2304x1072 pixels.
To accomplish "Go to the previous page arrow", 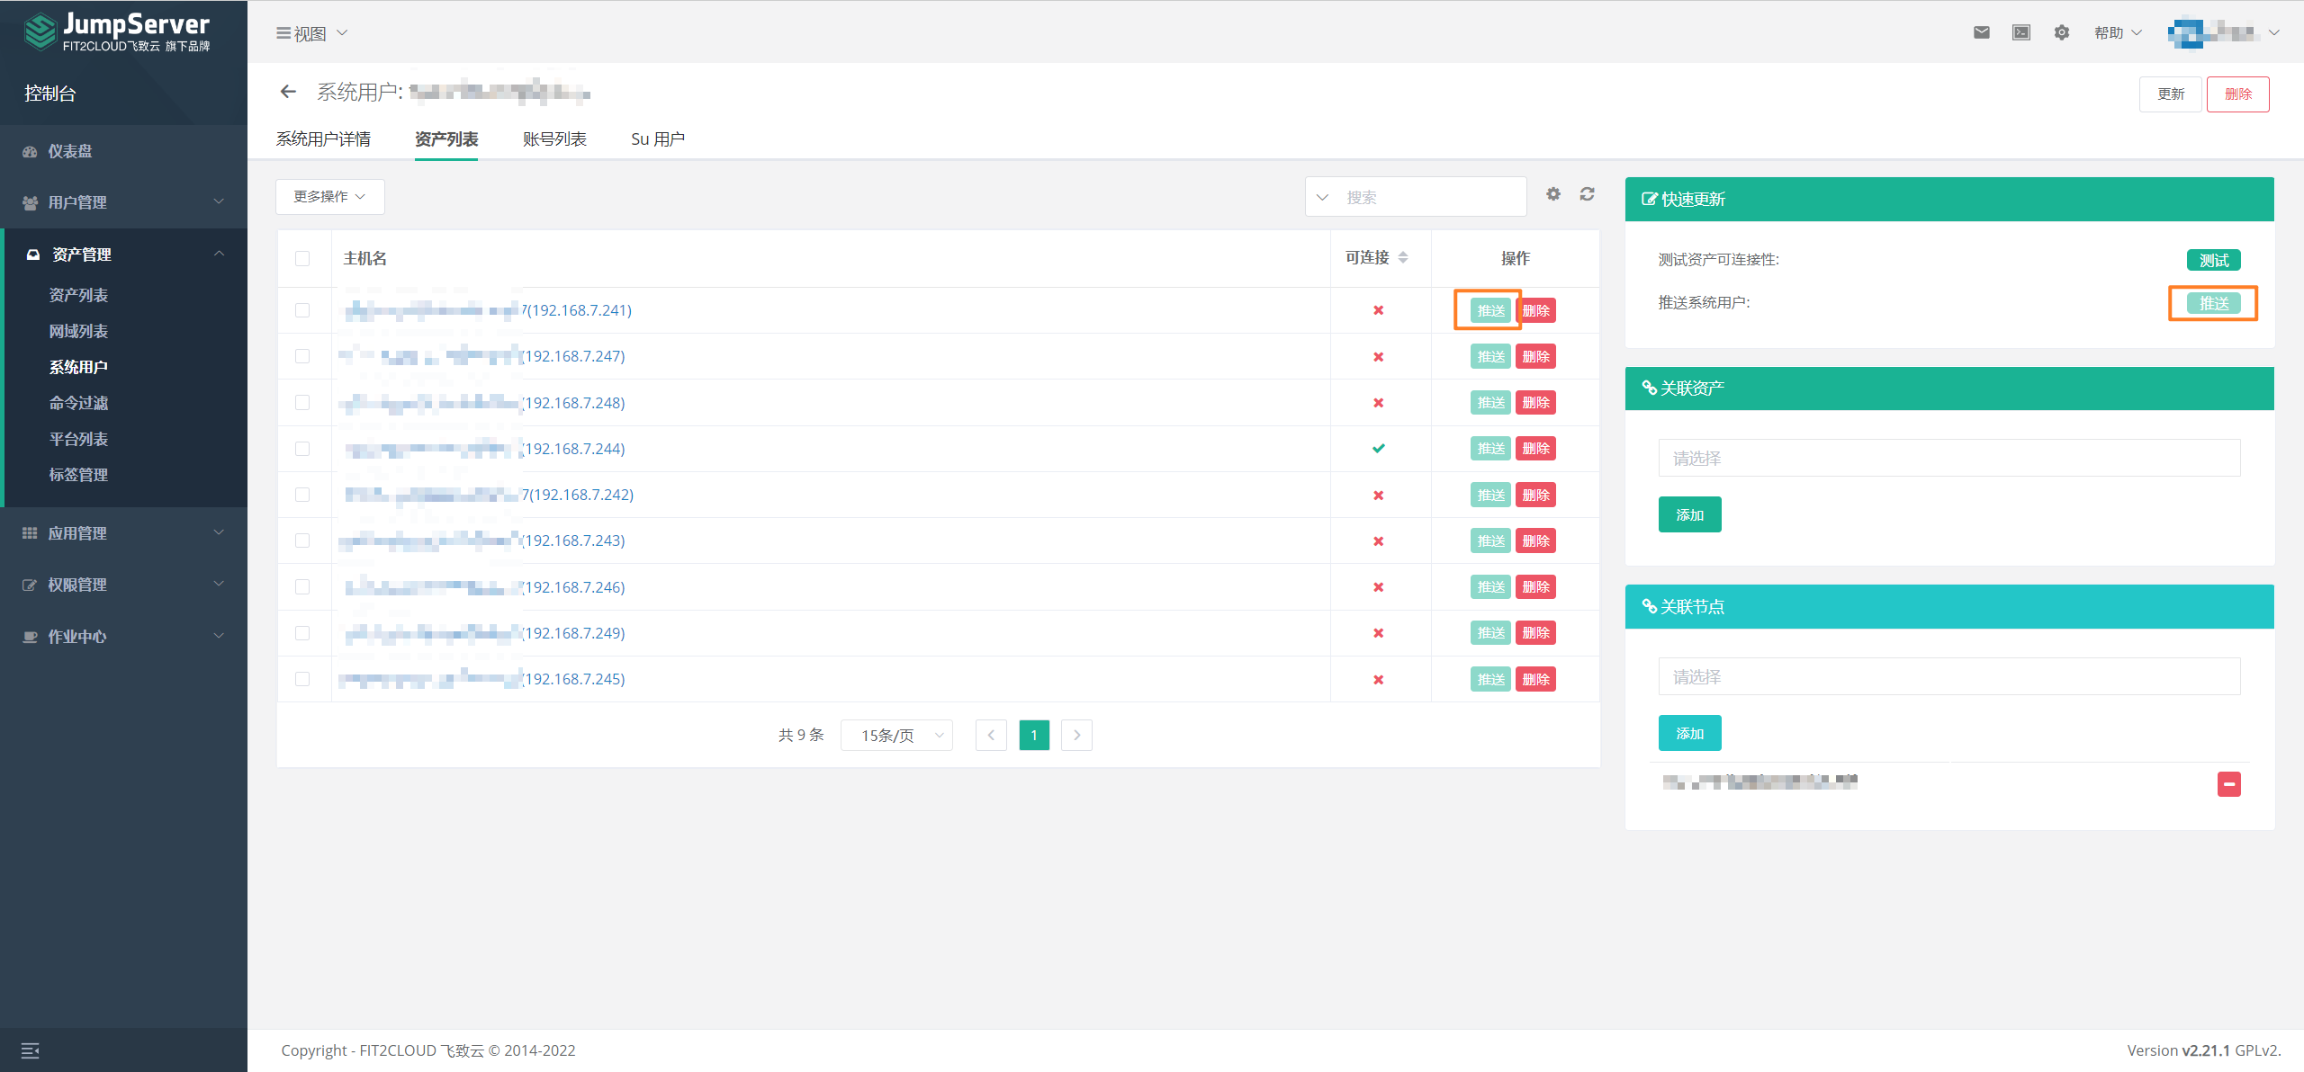I will [991, 735].
